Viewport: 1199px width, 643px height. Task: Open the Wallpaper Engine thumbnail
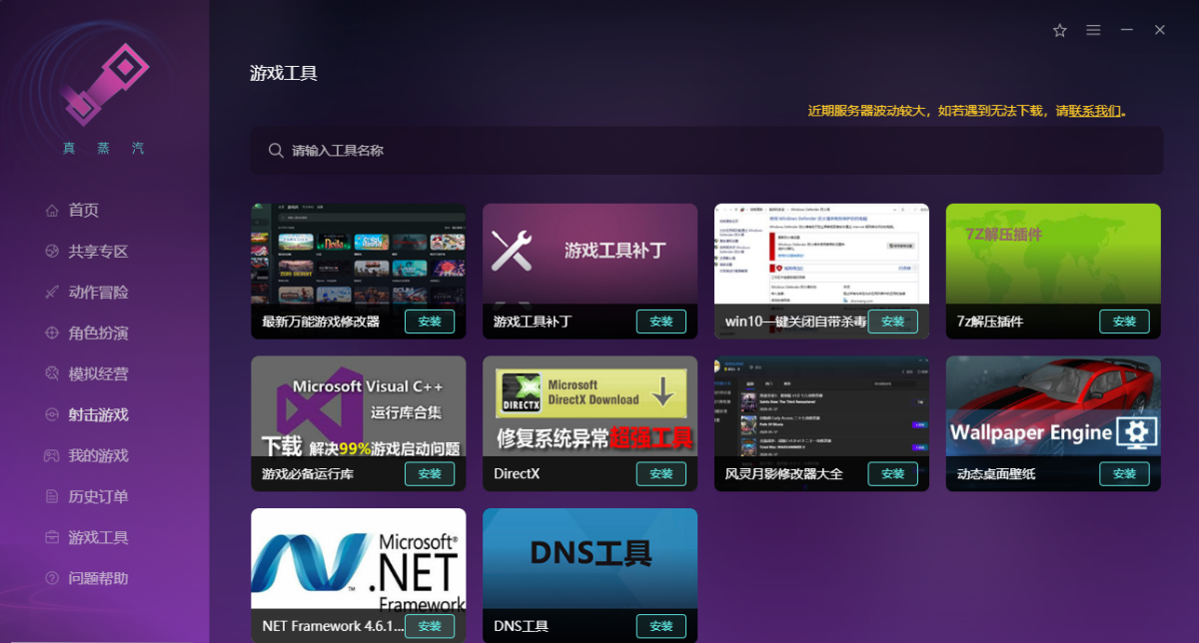click(x=1053, y=406)
